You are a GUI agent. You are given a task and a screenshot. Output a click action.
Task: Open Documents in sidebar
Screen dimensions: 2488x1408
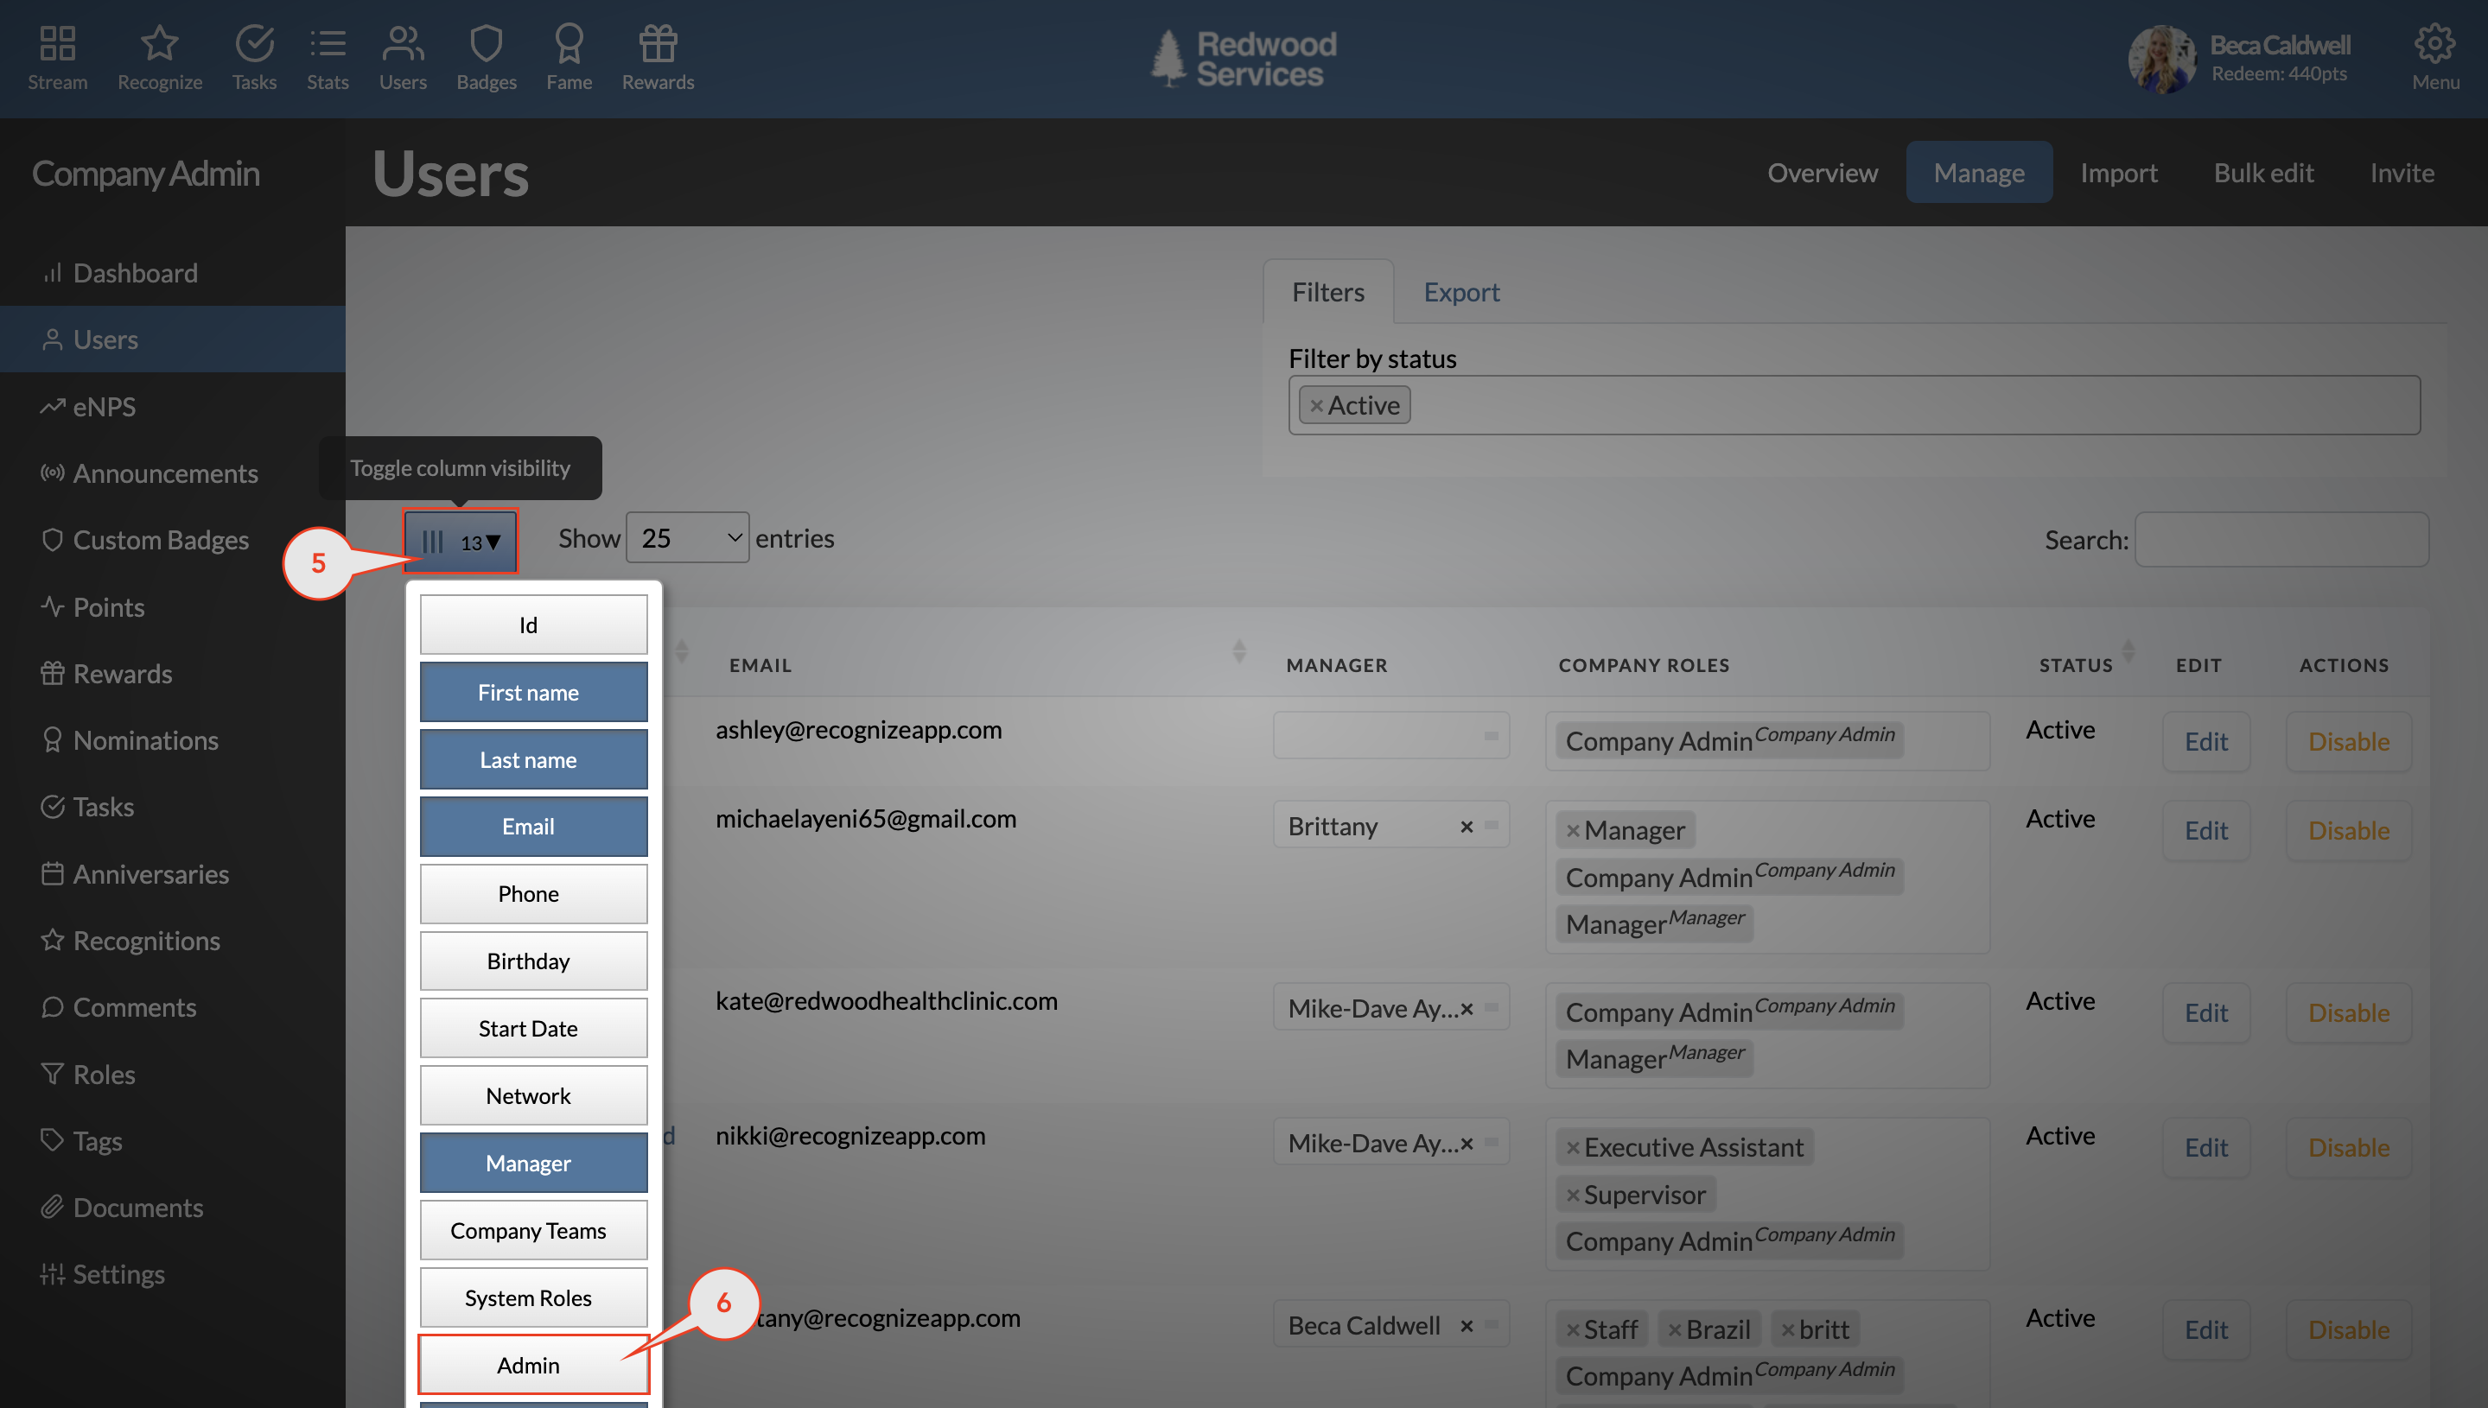click(172, 1208)
